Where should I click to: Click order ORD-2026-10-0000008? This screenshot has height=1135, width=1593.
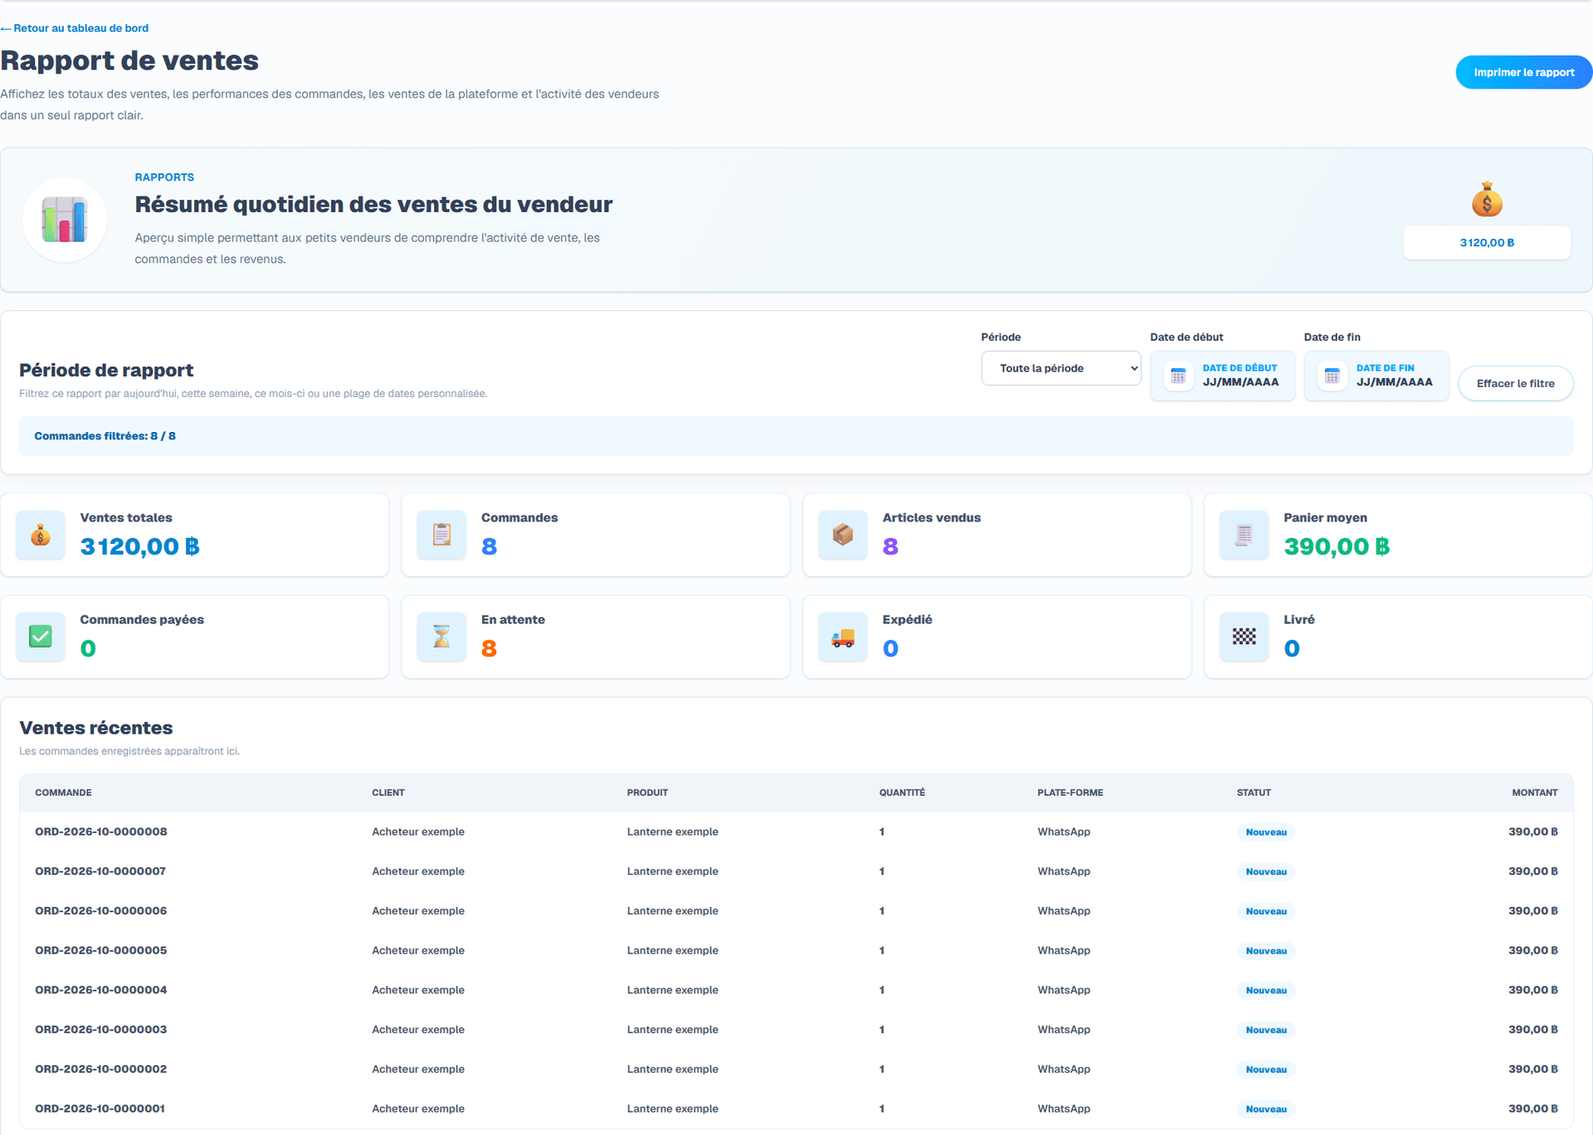tap(100, 832)
